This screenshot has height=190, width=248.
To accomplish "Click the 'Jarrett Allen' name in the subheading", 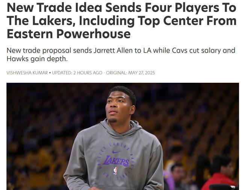I will coord(113,51).
